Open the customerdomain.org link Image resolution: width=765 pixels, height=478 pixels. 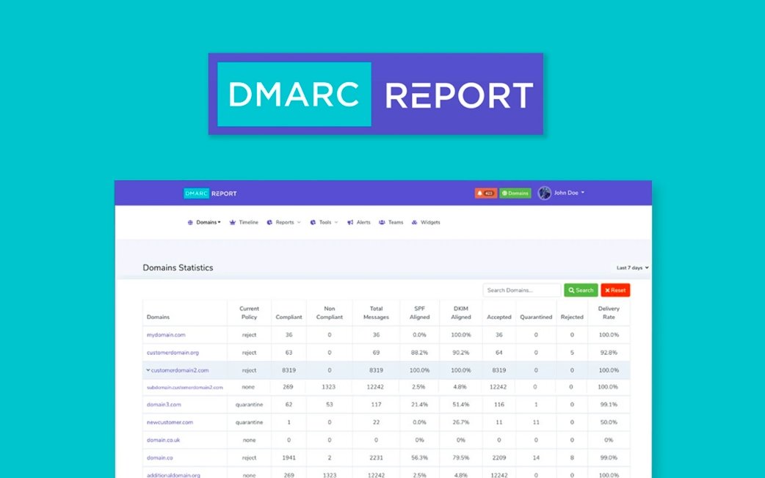coord(173,353)
